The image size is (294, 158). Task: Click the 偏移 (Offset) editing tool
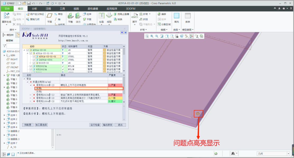pyautogui.click(x=162, y=14)
